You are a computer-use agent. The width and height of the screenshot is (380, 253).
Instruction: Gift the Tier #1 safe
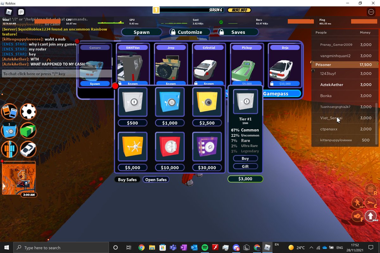click(245, 166)
